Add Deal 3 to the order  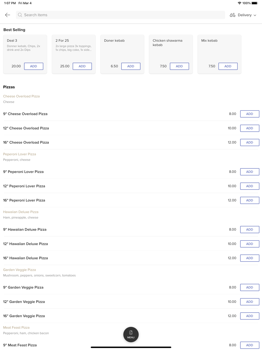[34, 66]
